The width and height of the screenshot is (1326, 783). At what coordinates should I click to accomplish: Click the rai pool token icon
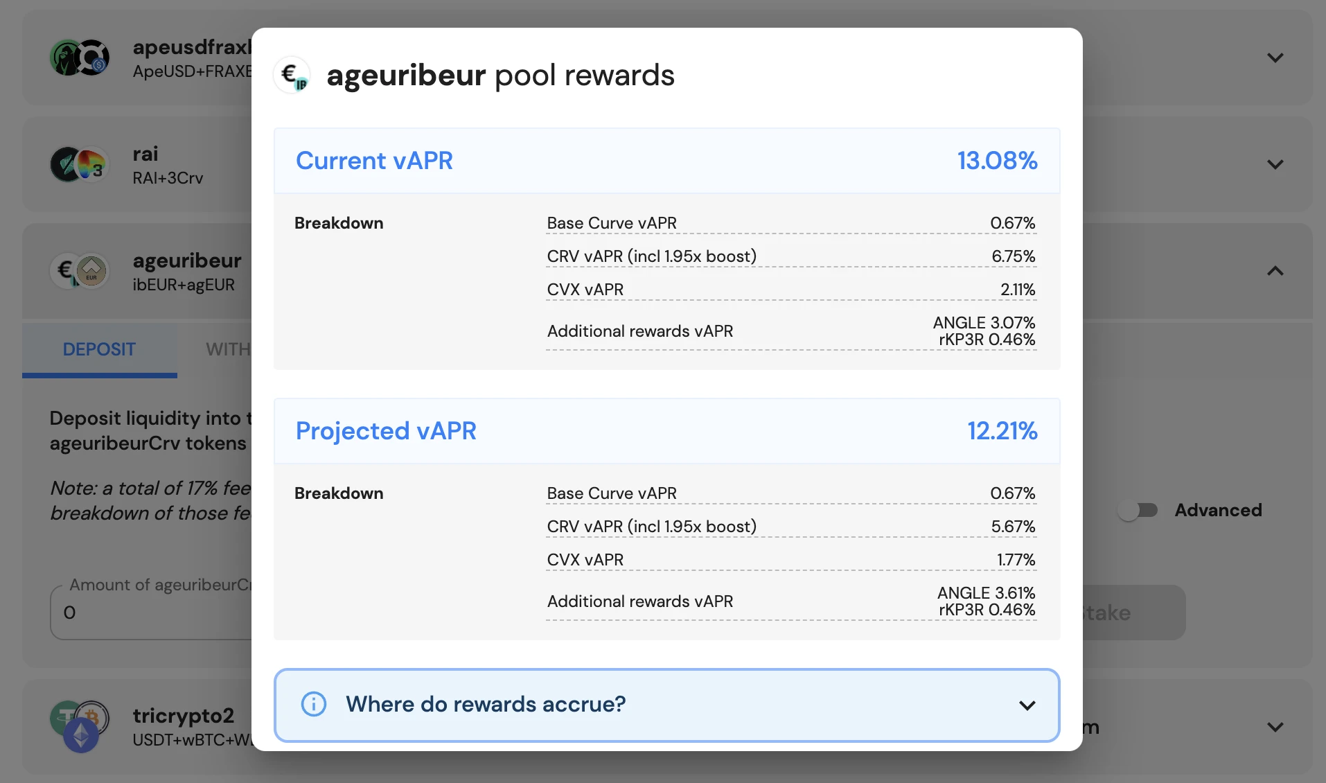coord(80,164)
